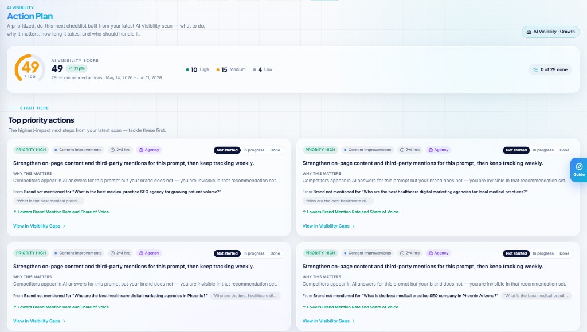Click PRIORITY HIGH tag on medical practice SEO agency card
Viewport: 587px width, 332px height.
[31, 150]
